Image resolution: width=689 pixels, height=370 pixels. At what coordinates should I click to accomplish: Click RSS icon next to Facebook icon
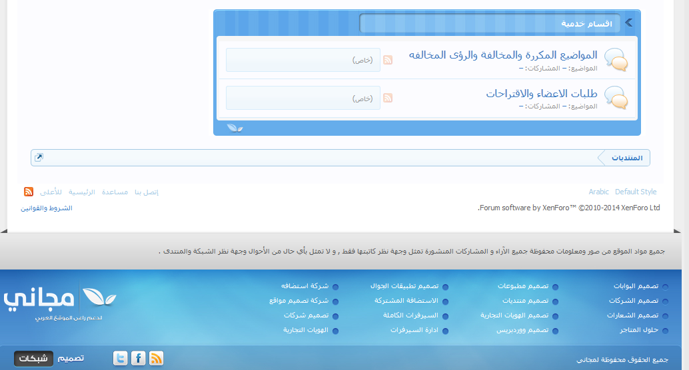pyautogui.click(x=157, y=359)
